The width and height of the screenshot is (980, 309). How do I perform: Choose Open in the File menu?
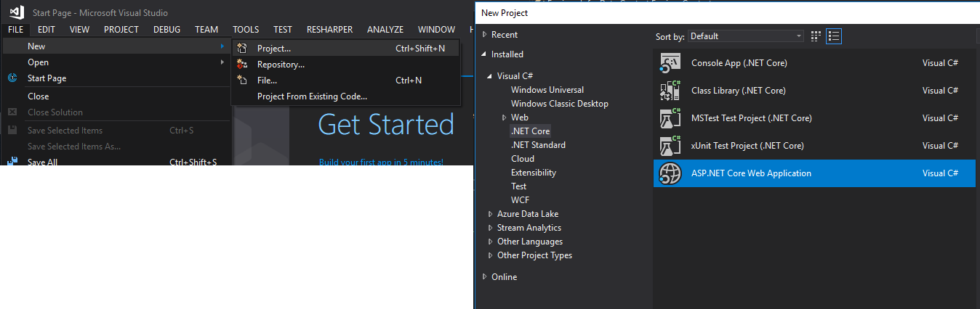point(116,62)
